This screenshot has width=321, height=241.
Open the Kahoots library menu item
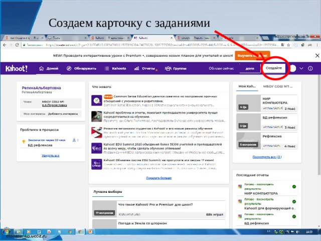(x=115, y=68)
